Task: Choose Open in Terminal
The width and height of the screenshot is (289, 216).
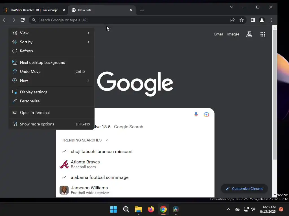Action: pyautogui.click(x=52, y=112)
